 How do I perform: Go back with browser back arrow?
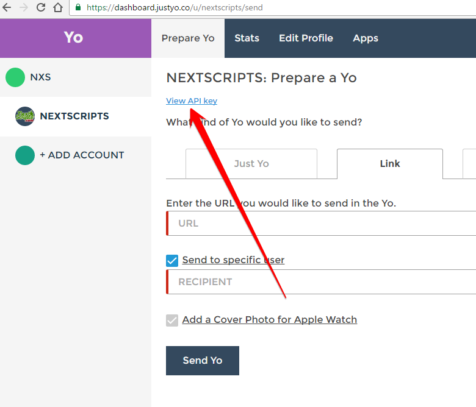pyautogui.click(x=6, y=7)
